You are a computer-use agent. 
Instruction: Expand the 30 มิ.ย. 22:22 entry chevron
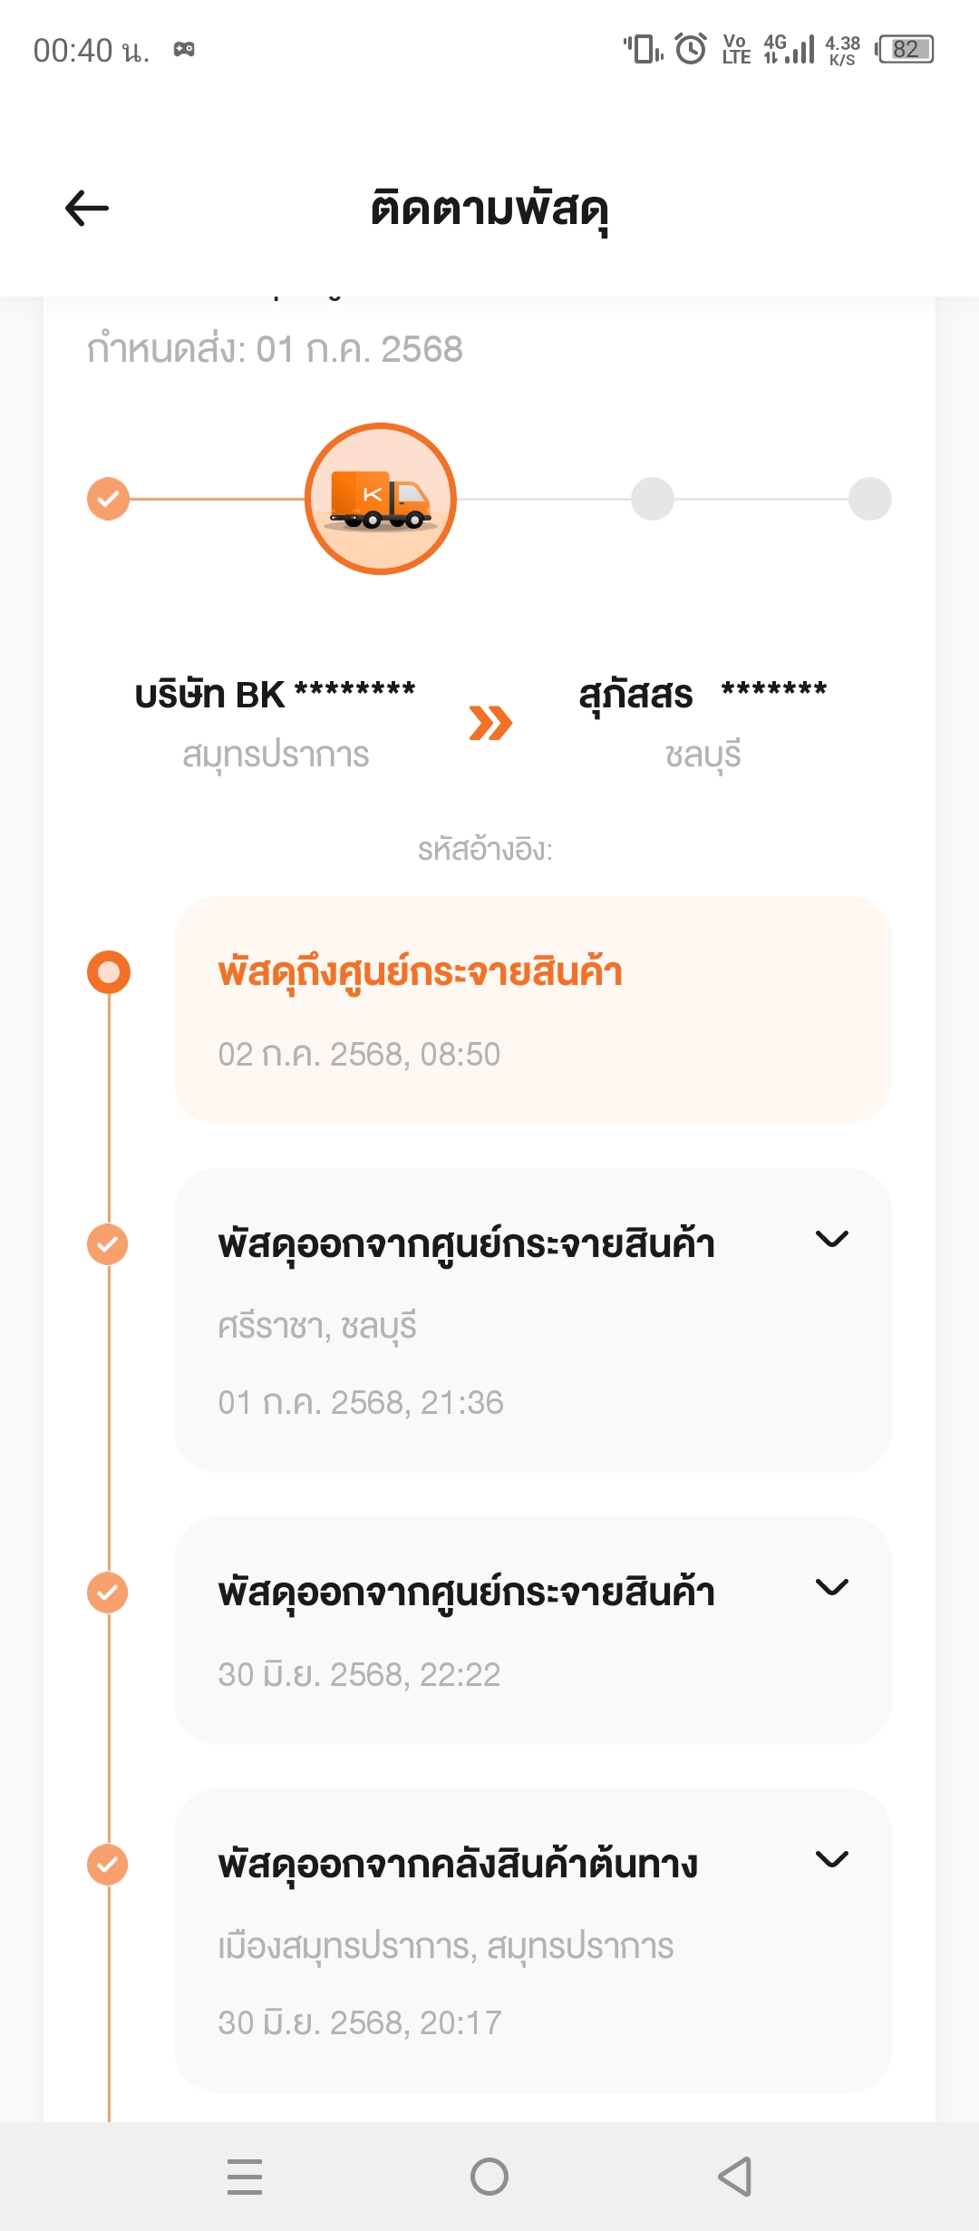click(832, 1587)
